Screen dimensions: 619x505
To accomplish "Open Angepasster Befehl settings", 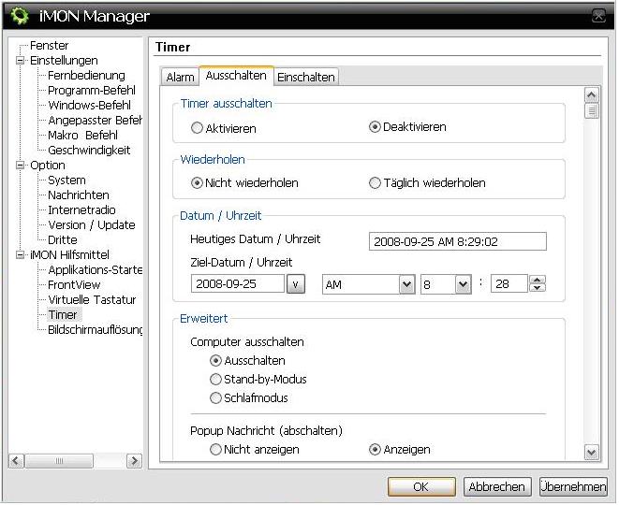I will pyautogui.click(x=96, y=121).
